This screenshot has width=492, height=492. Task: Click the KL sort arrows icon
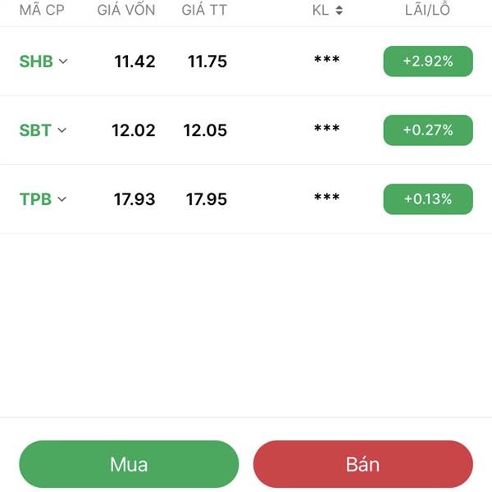click(339, 11)
